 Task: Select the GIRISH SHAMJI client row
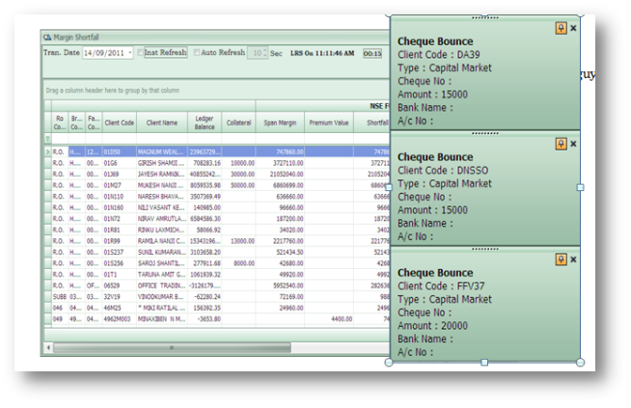pos(161,164)
